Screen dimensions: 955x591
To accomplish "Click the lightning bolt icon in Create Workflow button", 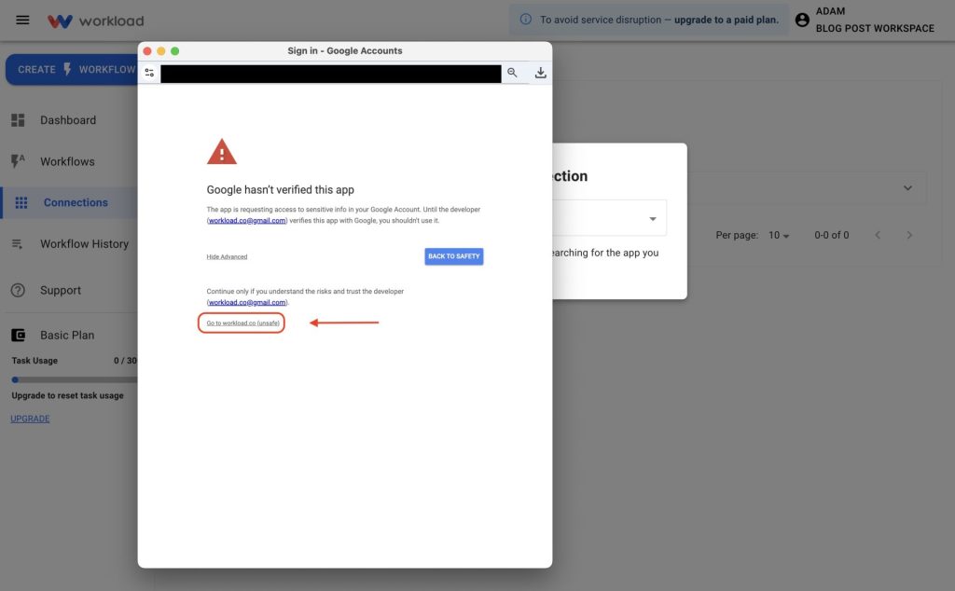I will pyautogui.click(x=67, y=69).
